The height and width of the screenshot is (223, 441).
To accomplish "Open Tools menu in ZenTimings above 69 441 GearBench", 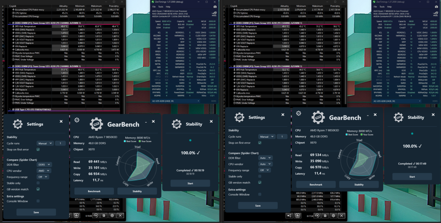I will click(161, 7).
